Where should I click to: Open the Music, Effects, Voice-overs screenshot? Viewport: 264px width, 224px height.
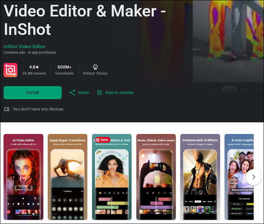156,177
